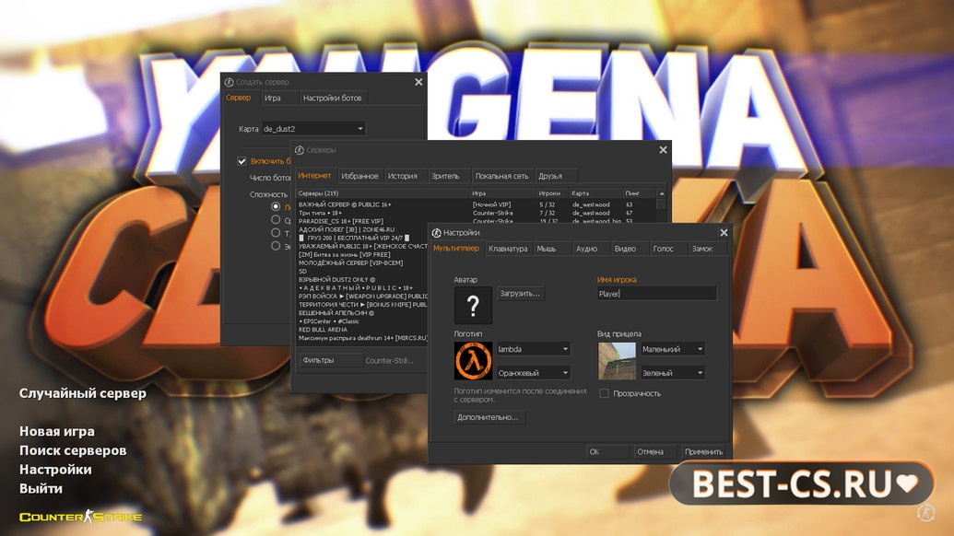The height and width of the screenshot is (536, 954).
Task: Sort by the Игра column header
Action: tap(502, 193)
